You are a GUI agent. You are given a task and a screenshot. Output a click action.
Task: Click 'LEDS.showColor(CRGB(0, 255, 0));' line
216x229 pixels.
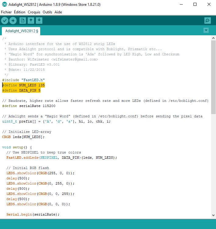point(41,183)
